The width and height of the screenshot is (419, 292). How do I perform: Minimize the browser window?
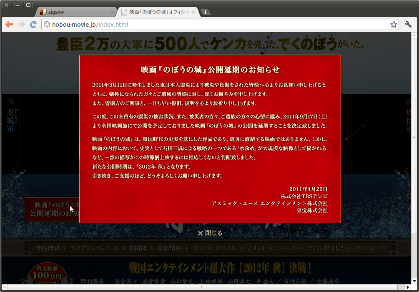click(18, 5)
